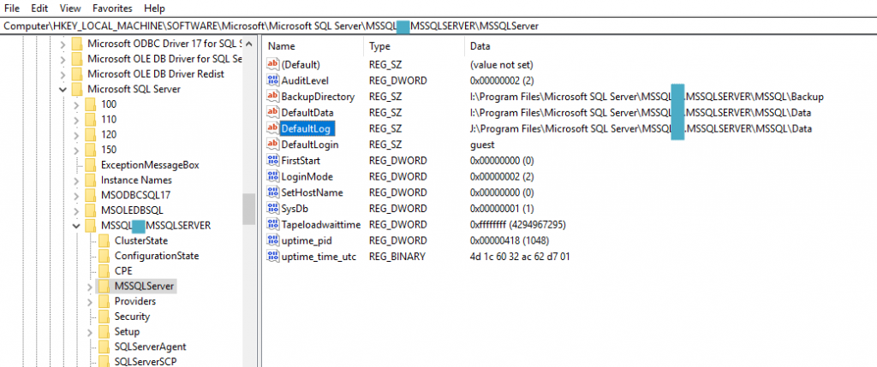Image resolution: width=877 pixels, height=367 pixels.
Task: Click the MSSQLServer folder icon
Action: coord(104,286)
